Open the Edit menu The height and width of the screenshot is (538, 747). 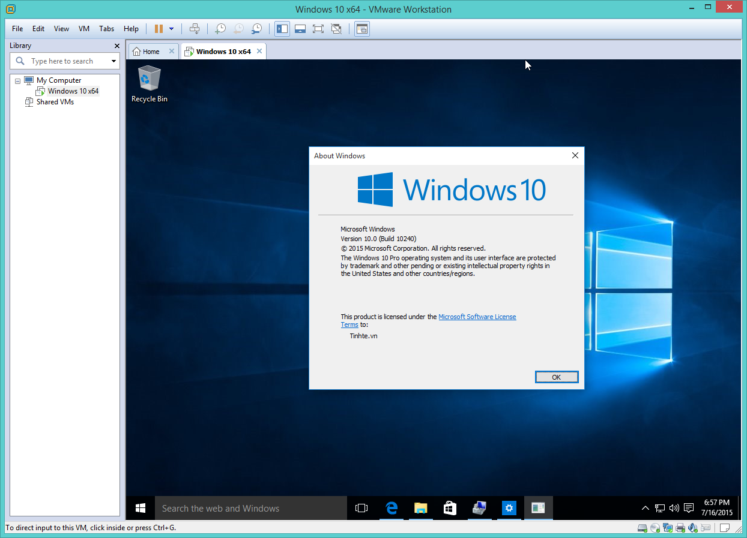coord(38,29)
